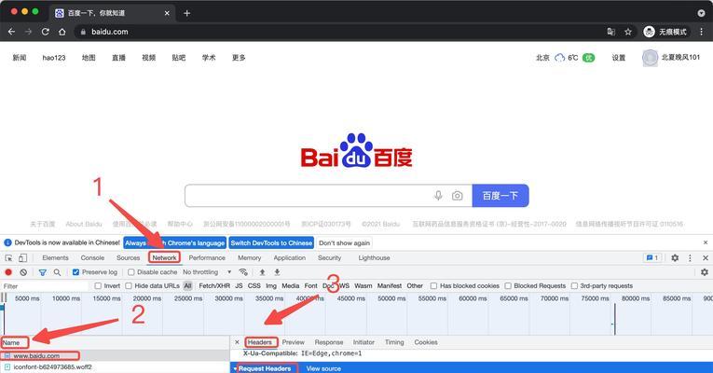Select iconfont-b624973685.woff2 request row
Viewport: 713px width, 373px height.
[x=115, y=366]
